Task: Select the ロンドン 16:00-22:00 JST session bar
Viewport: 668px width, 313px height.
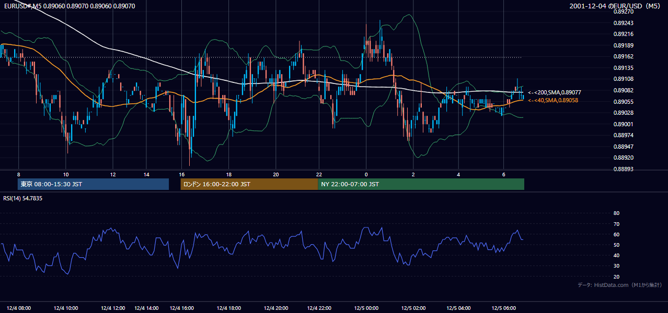Action: [x=249, y=184]
